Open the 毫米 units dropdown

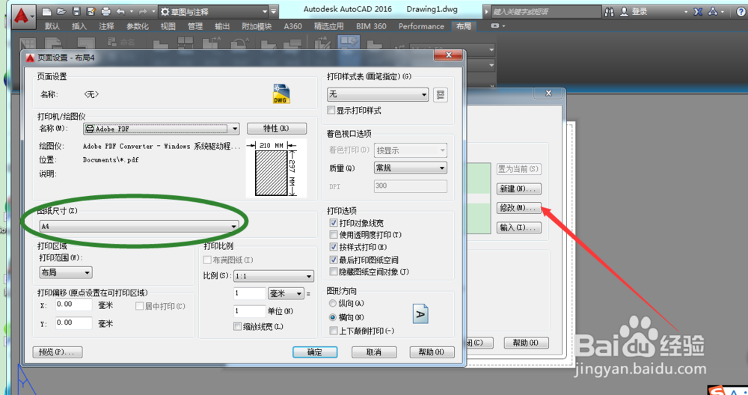pos(286,293)
